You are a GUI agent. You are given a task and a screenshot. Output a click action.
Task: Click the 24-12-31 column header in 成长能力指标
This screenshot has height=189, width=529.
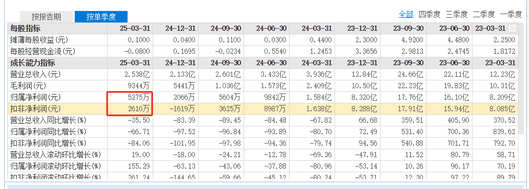[x=180, y=63]
